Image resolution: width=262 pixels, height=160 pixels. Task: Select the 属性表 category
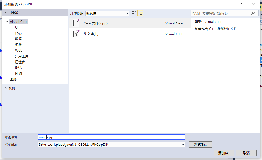(20, 62)
